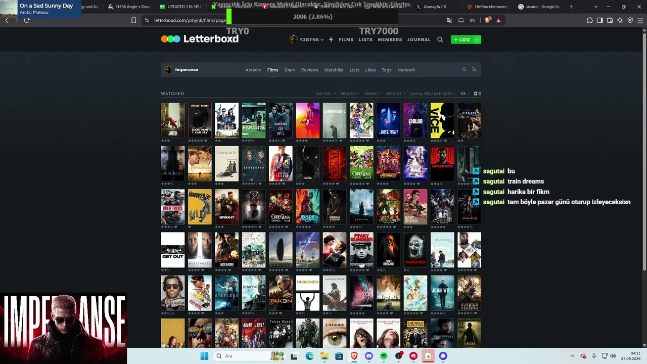Open Spotify from the taskbar
The image size is (647, 364).
[384, 356]
